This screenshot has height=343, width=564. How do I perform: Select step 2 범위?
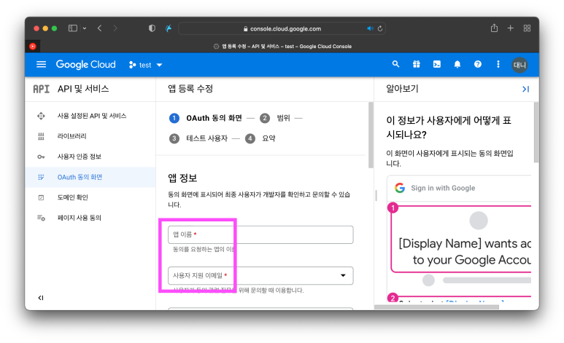[x=275, y=118]
